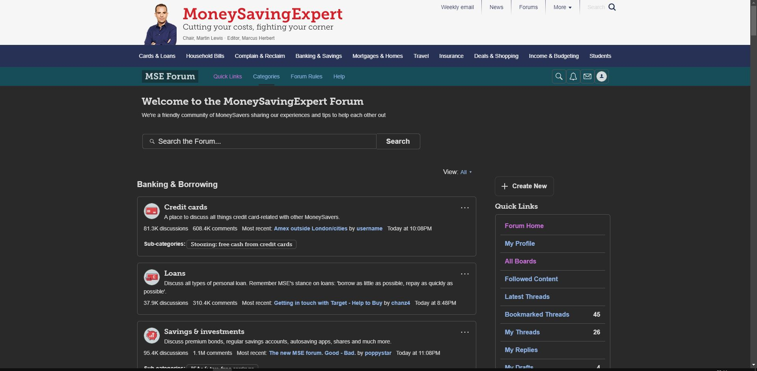757x371 pixels.
Task: Open Income & Budgeting menu
Action: 554,56
